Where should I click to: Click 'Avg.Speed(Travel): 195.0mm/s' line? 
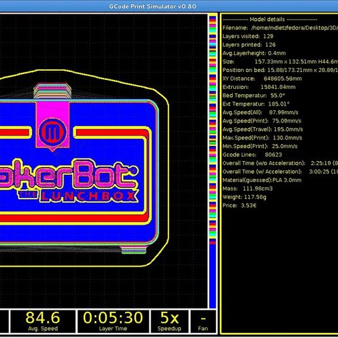pyautogui.click(x=263, y=130)
